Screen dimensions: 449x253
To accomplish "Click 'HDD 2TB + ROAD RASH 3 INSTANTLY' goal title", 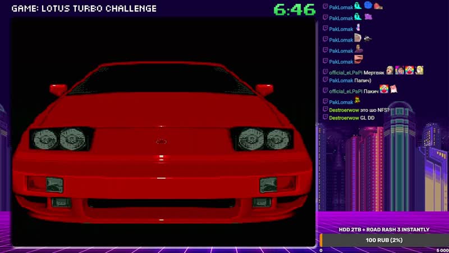I will pyautogui.click(x=384, y=229).
